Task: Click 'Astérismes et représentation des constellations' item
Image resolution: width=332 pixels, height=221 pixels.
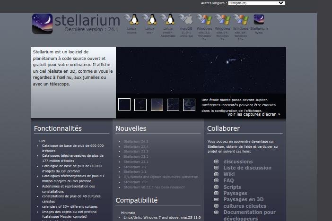Action: pos(68,189)
